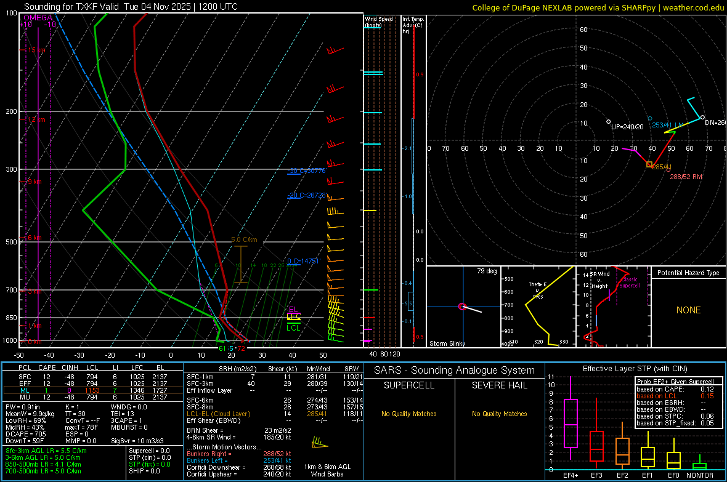
Task: Select the '15 km' height label
Action: [36, 50]
